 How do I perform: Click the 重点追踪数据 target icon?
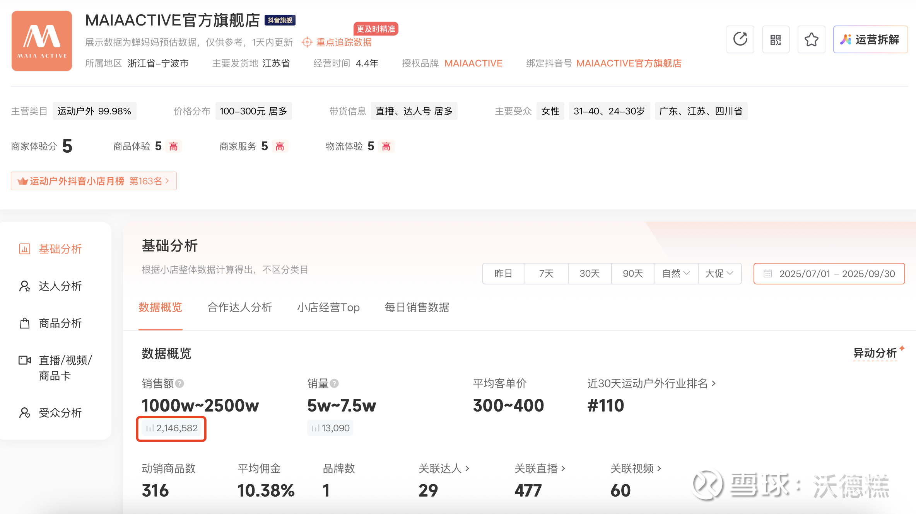click(x=307, y=42)
